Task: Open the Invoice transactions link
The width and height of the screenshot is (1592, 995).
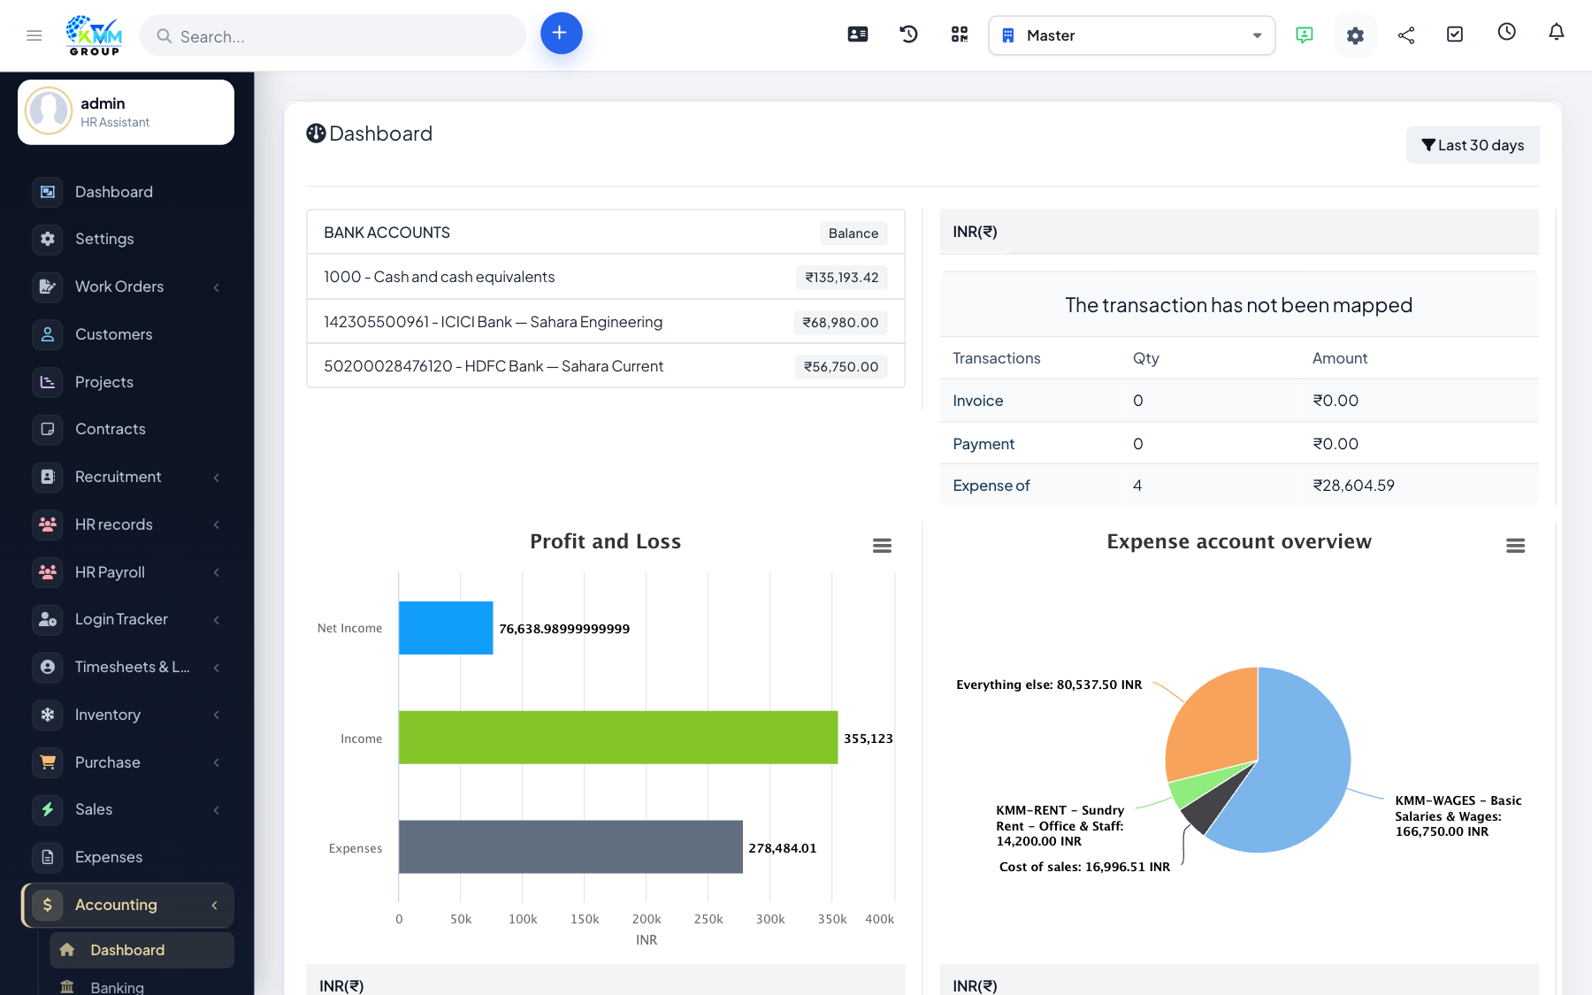Action: coord(977,401)
